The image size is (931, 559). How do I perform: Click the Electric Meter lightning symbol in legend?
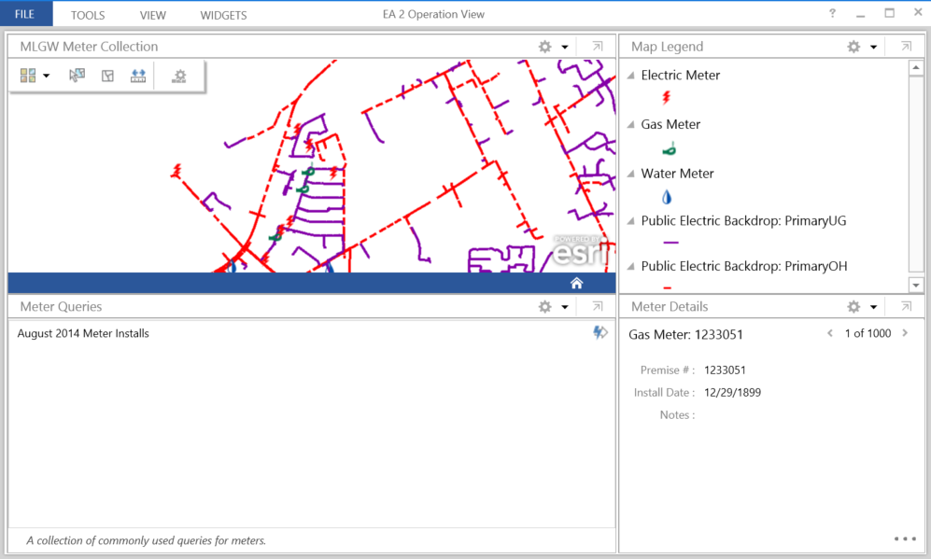point(667,97)
